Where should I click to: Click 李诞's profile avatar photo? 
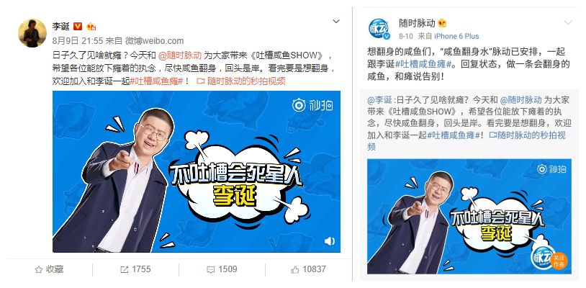32,33
